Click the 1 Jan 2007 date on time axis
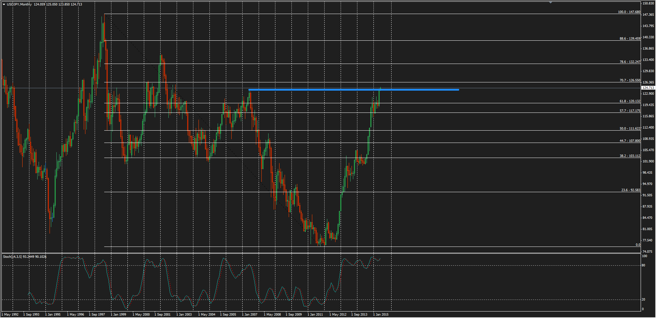This screenshot has height=318, width=656. click(x=250, y=315)
